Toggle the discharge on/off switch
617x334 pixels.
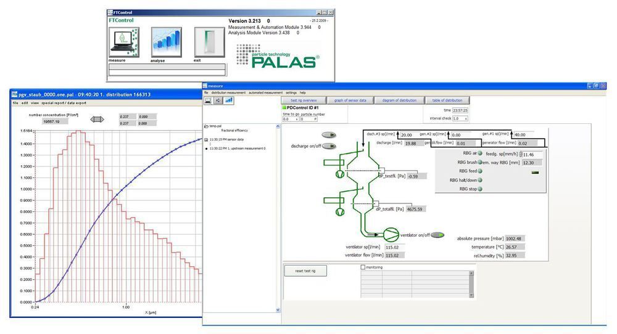(x=329, y=146)
